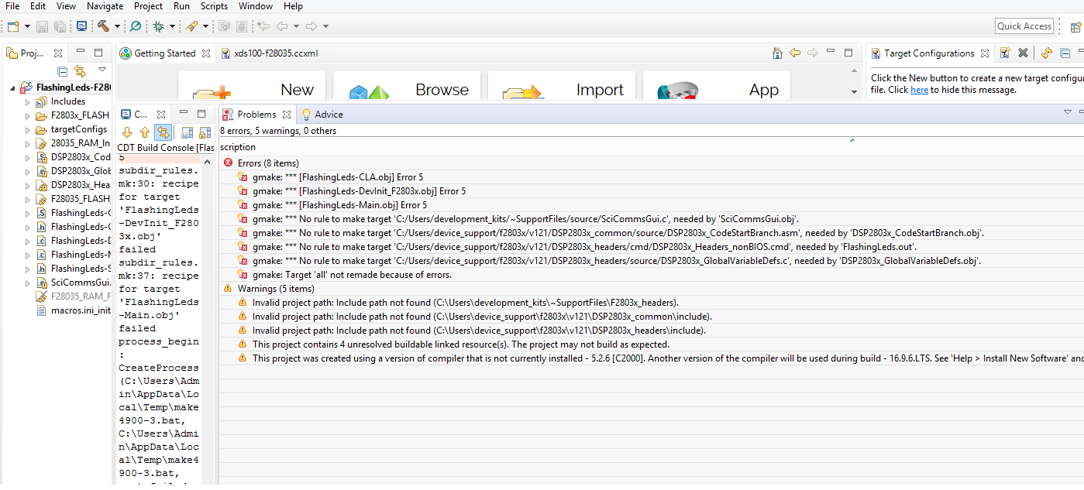
Task: Toggle console wrap lines highlighted button
Action: 163,132
